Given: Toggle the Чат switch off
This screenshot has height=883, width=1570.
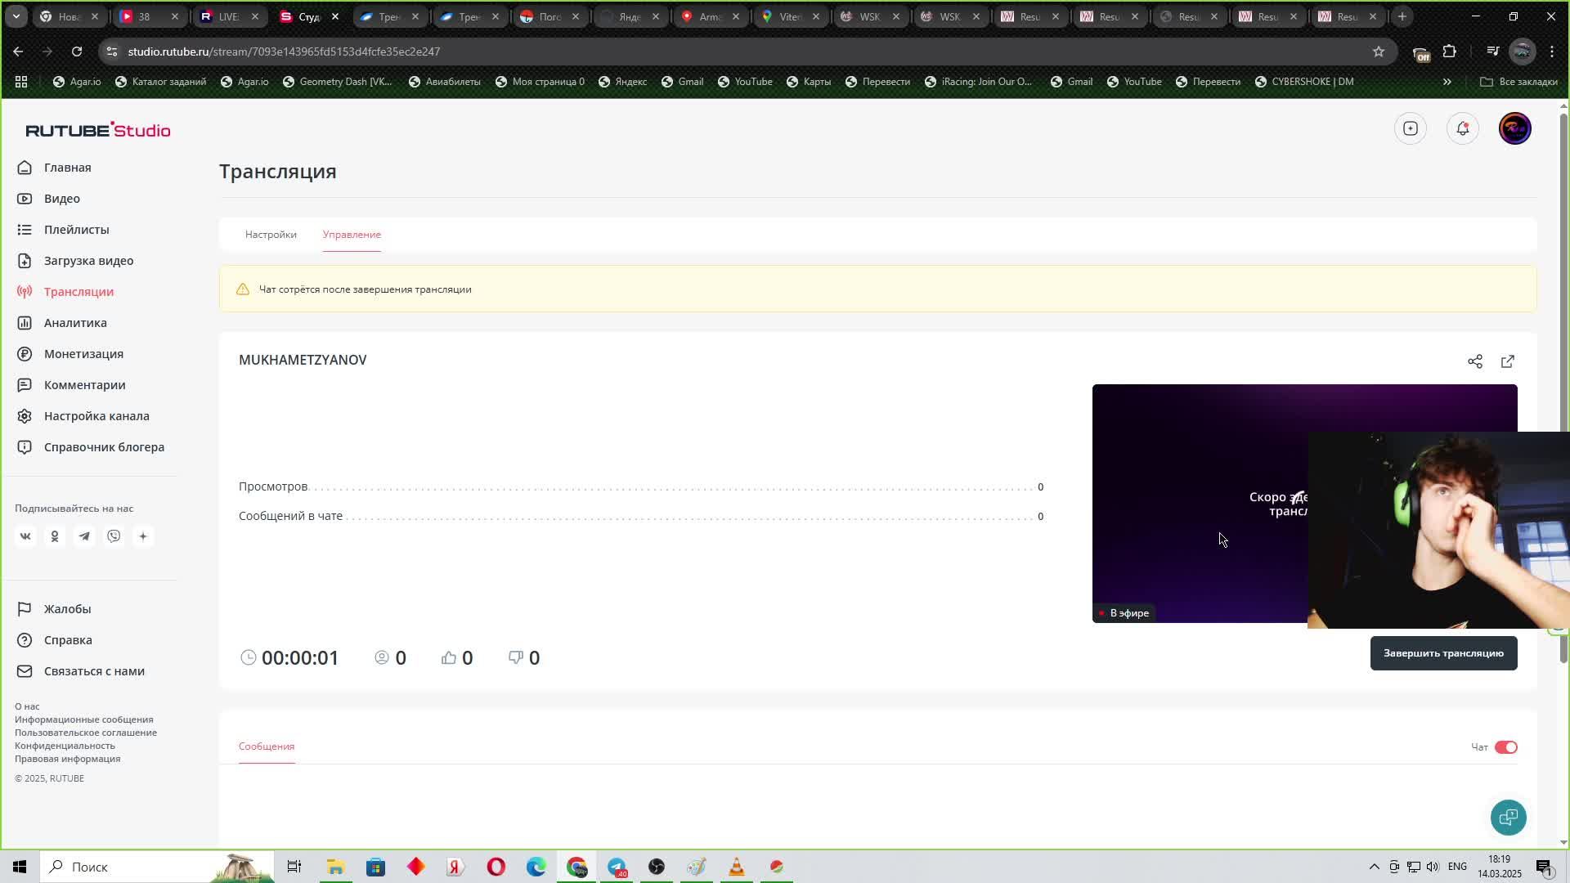Looking at the screenshot, I should pyautogui.click(x=1505, y=747).
